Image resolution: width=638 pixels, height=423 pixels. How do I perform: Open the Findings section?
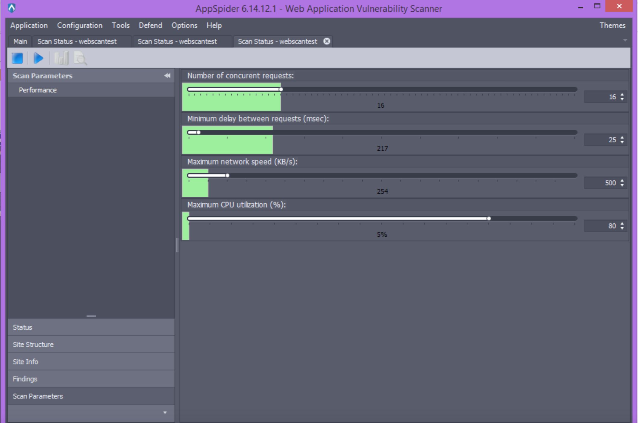91,379
